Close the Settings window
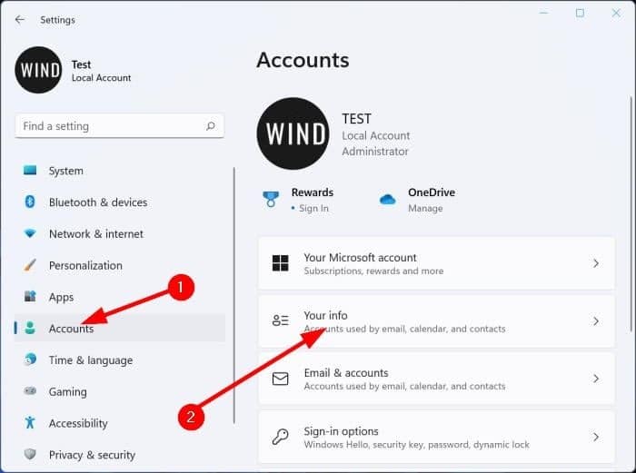The height and width of the screenshot is (473, 636). (616, 13)
